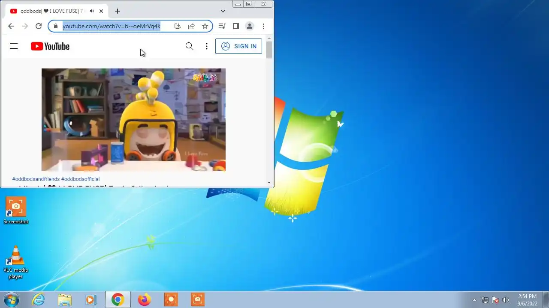
Task: Open #oddbodsandfriends hashtag link
Action: pos(36,179)
